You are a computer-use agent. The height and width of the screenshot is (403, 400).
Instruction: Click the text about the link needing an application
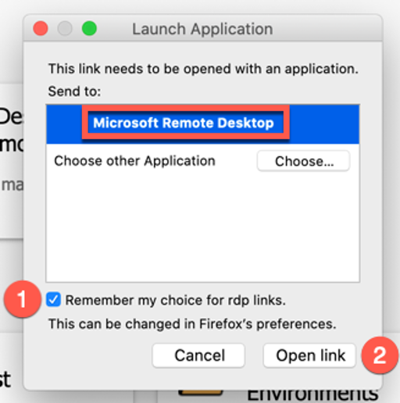[x=203, y=69]
